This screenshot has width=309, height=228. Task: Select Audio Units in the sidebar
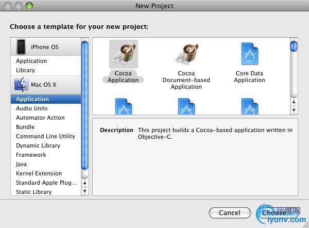tap(32, 108)
